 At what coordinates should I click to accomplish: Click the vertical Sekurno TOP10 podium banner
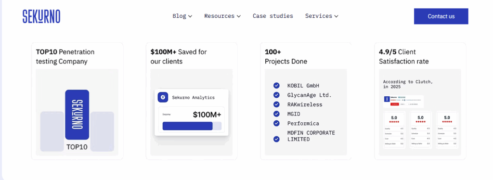click(x=77, y=115)
